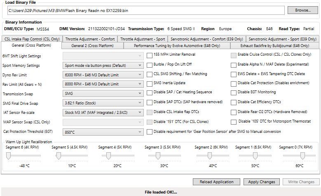
Task: Click the Segment 6 (4K RPM) slider thumb
Action: coord(8,156)
